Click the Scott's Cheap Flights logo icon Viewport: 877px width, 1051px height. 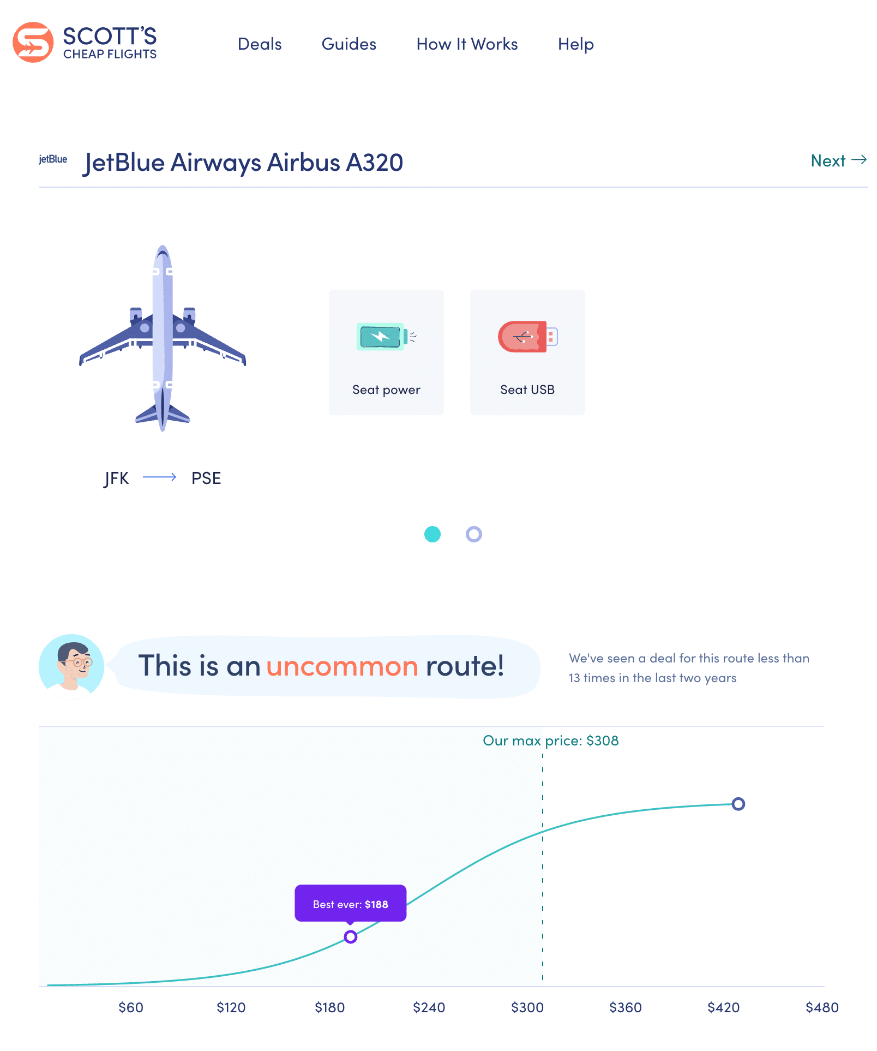click(33, 43)
